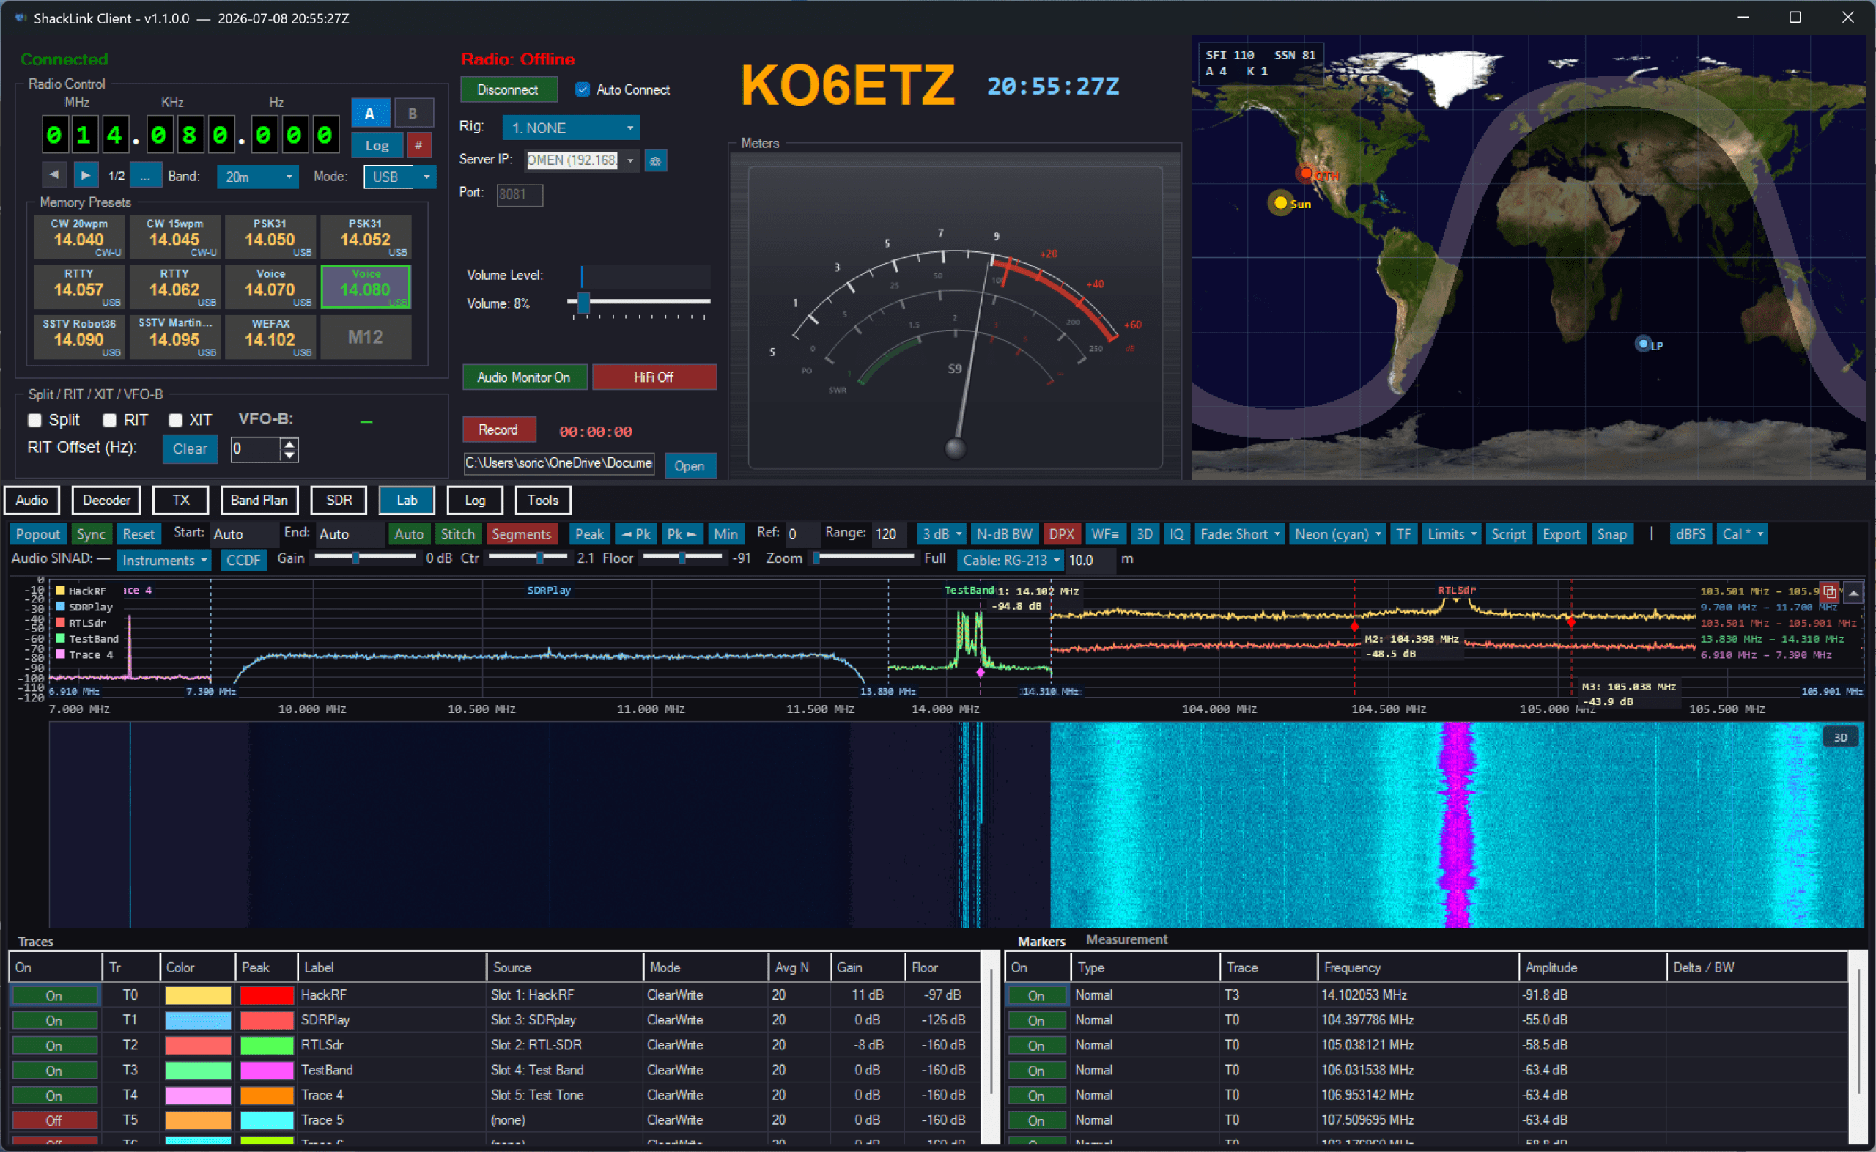1876x1152 pixels.
Task: Open the Cable: RG-213 dropdown
Action: coord(1010,560)
